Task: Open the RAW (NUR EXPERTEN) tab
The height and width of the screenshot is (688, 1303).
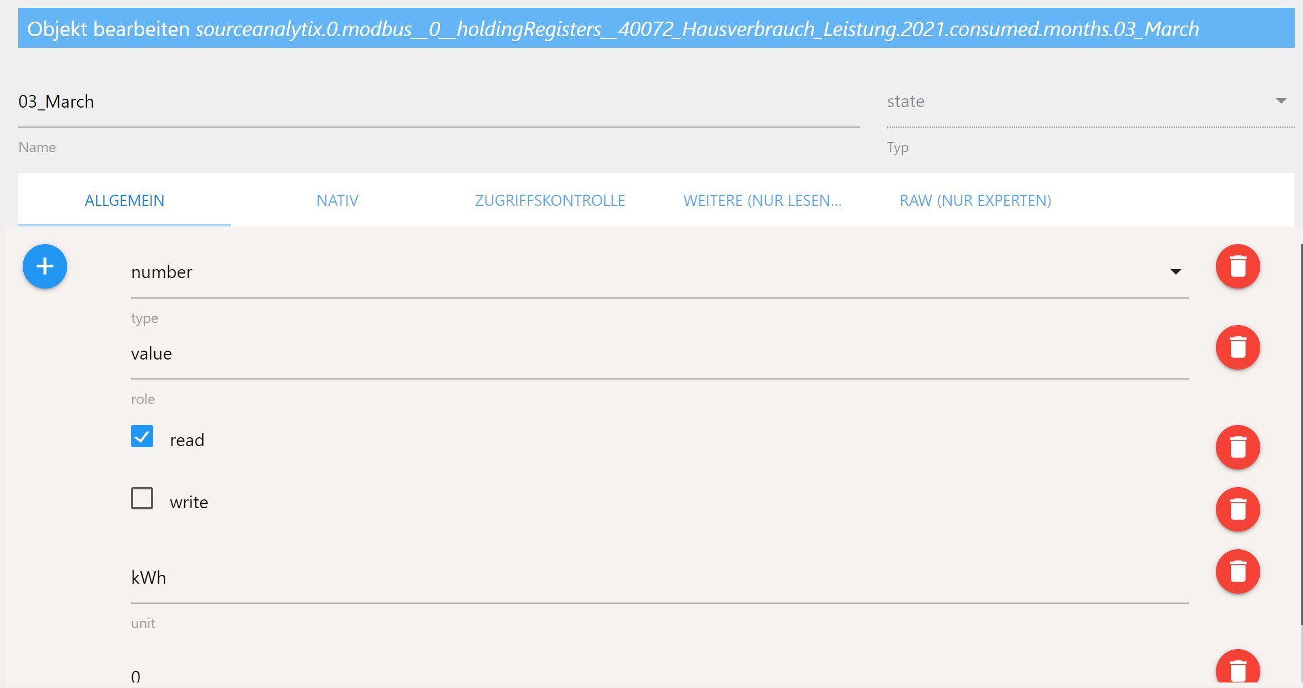Action: coord(975,200)
